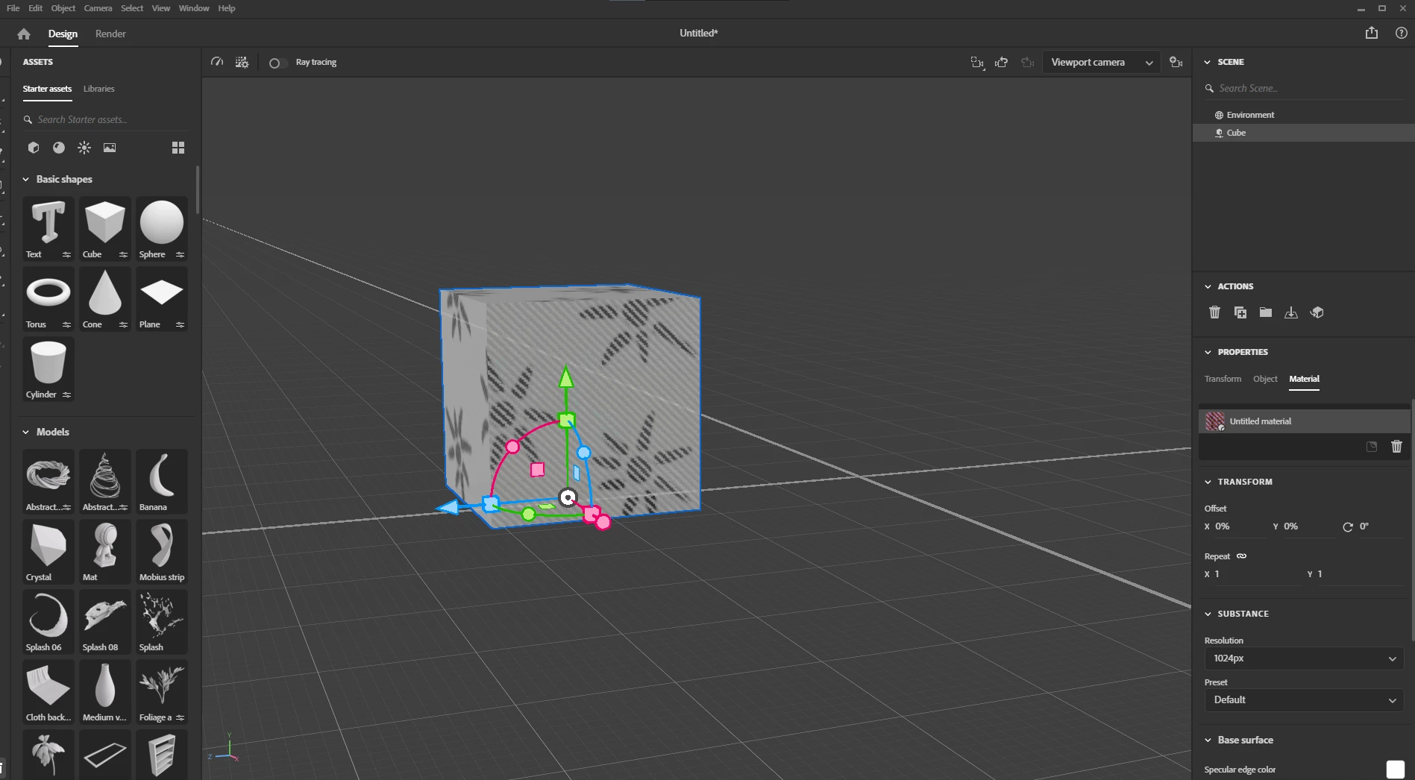Go to the Home screen icon
The image size is (1415, 780).
click(x=24, y=34)
